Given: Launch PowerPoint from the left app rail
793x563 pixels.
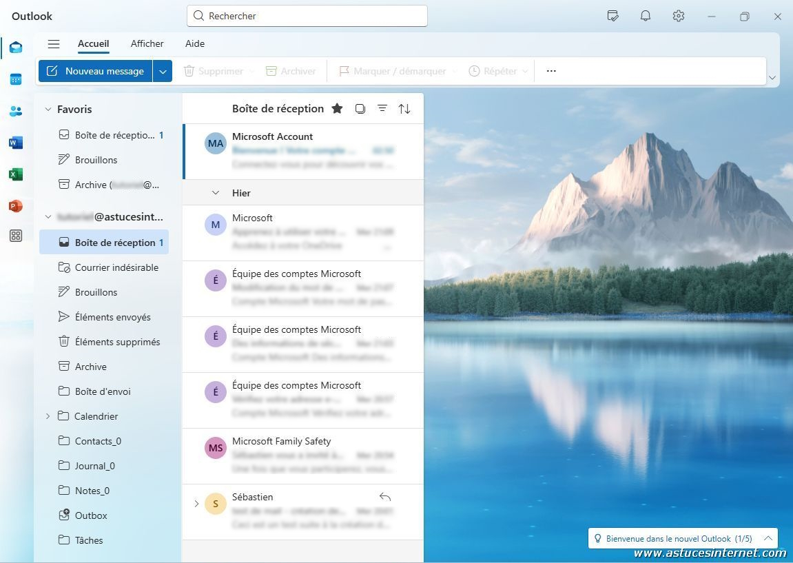Looking at the screenshot, I should click(x=16, y=206).
